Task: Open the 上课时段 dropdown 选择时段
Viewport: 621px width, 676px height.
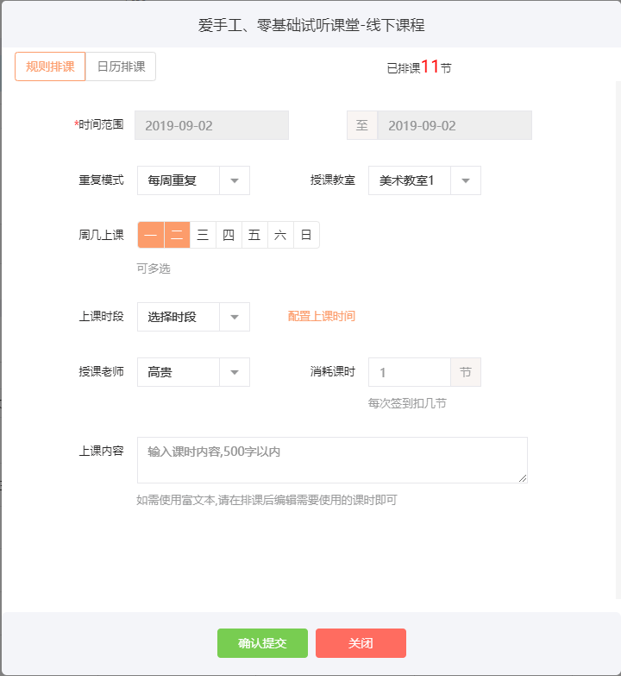Action: point(193,317)
